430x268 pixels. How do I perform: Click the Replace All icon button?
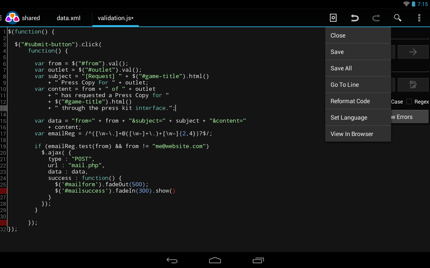[x=413, y=85]
